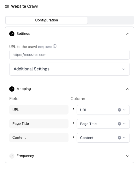This screenshot has height=171, width=138.
Task: Click the Mapping completed checkmark badge
Action: 12,89
